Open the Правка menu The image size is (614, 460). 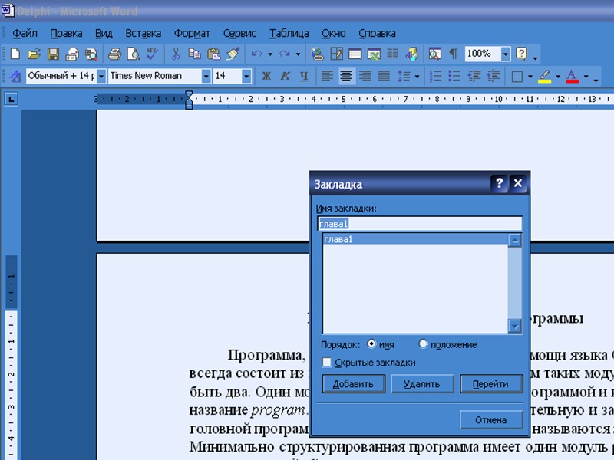click(66, 33)
